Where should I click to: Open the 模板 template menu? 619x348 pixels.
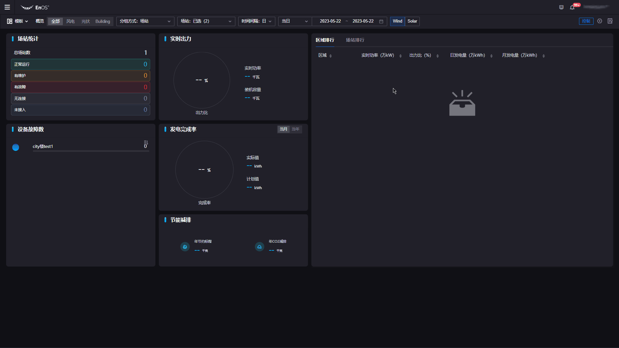(x=18, y=21)
